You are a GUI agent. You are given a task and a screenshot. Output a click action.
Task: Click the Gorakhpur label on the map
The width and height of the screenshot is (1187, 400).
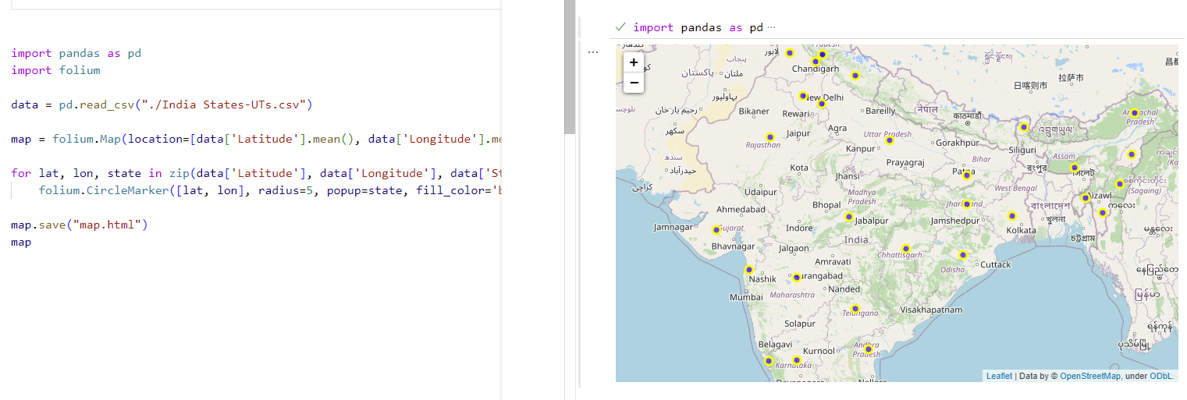click(957, 143)
